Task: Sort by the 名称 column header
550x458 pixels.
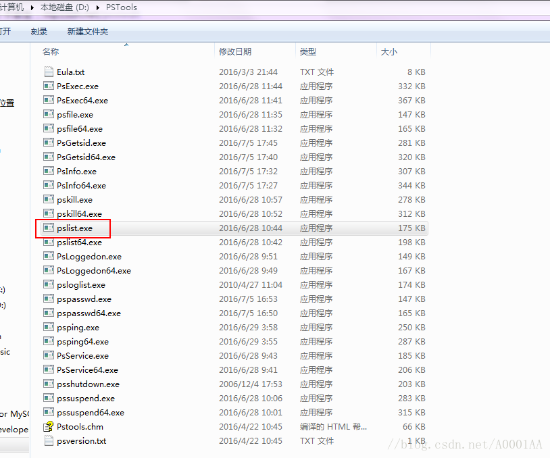Action: point(51,52)
